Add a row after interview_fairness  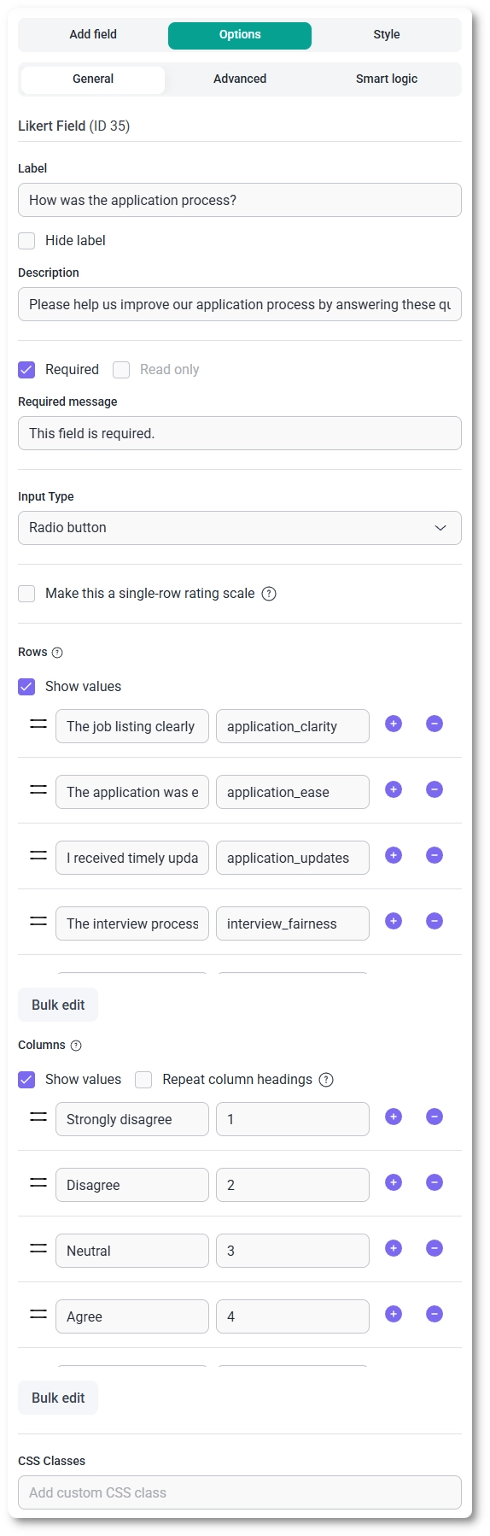pyautogui.click(x=394, y=921)
